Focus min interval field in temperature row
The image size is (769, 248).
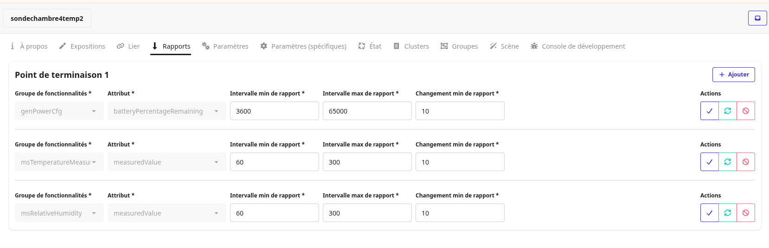(x=275, y=162)
